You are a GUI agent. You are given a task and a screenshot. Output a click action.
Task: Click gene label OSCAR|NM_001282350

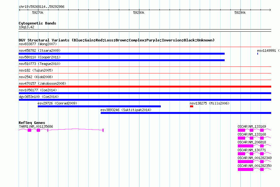click(x=255, y=166)
